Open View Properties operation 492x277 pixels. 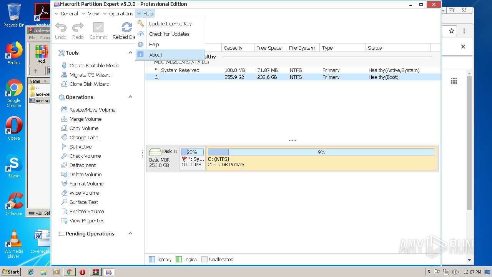tap(83, 220)
